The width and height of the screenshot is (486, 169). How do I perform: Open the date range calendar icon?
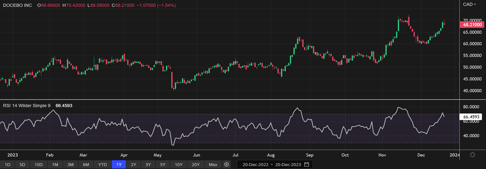pyautogui.click(x=307, y=165)
